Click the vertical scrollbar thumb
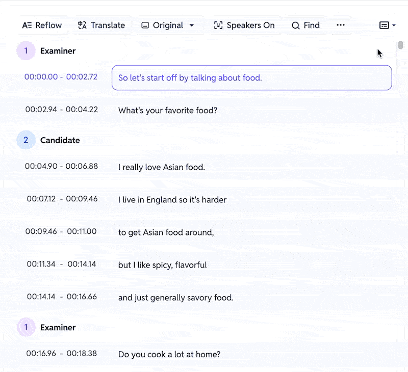 pos(400,45)
